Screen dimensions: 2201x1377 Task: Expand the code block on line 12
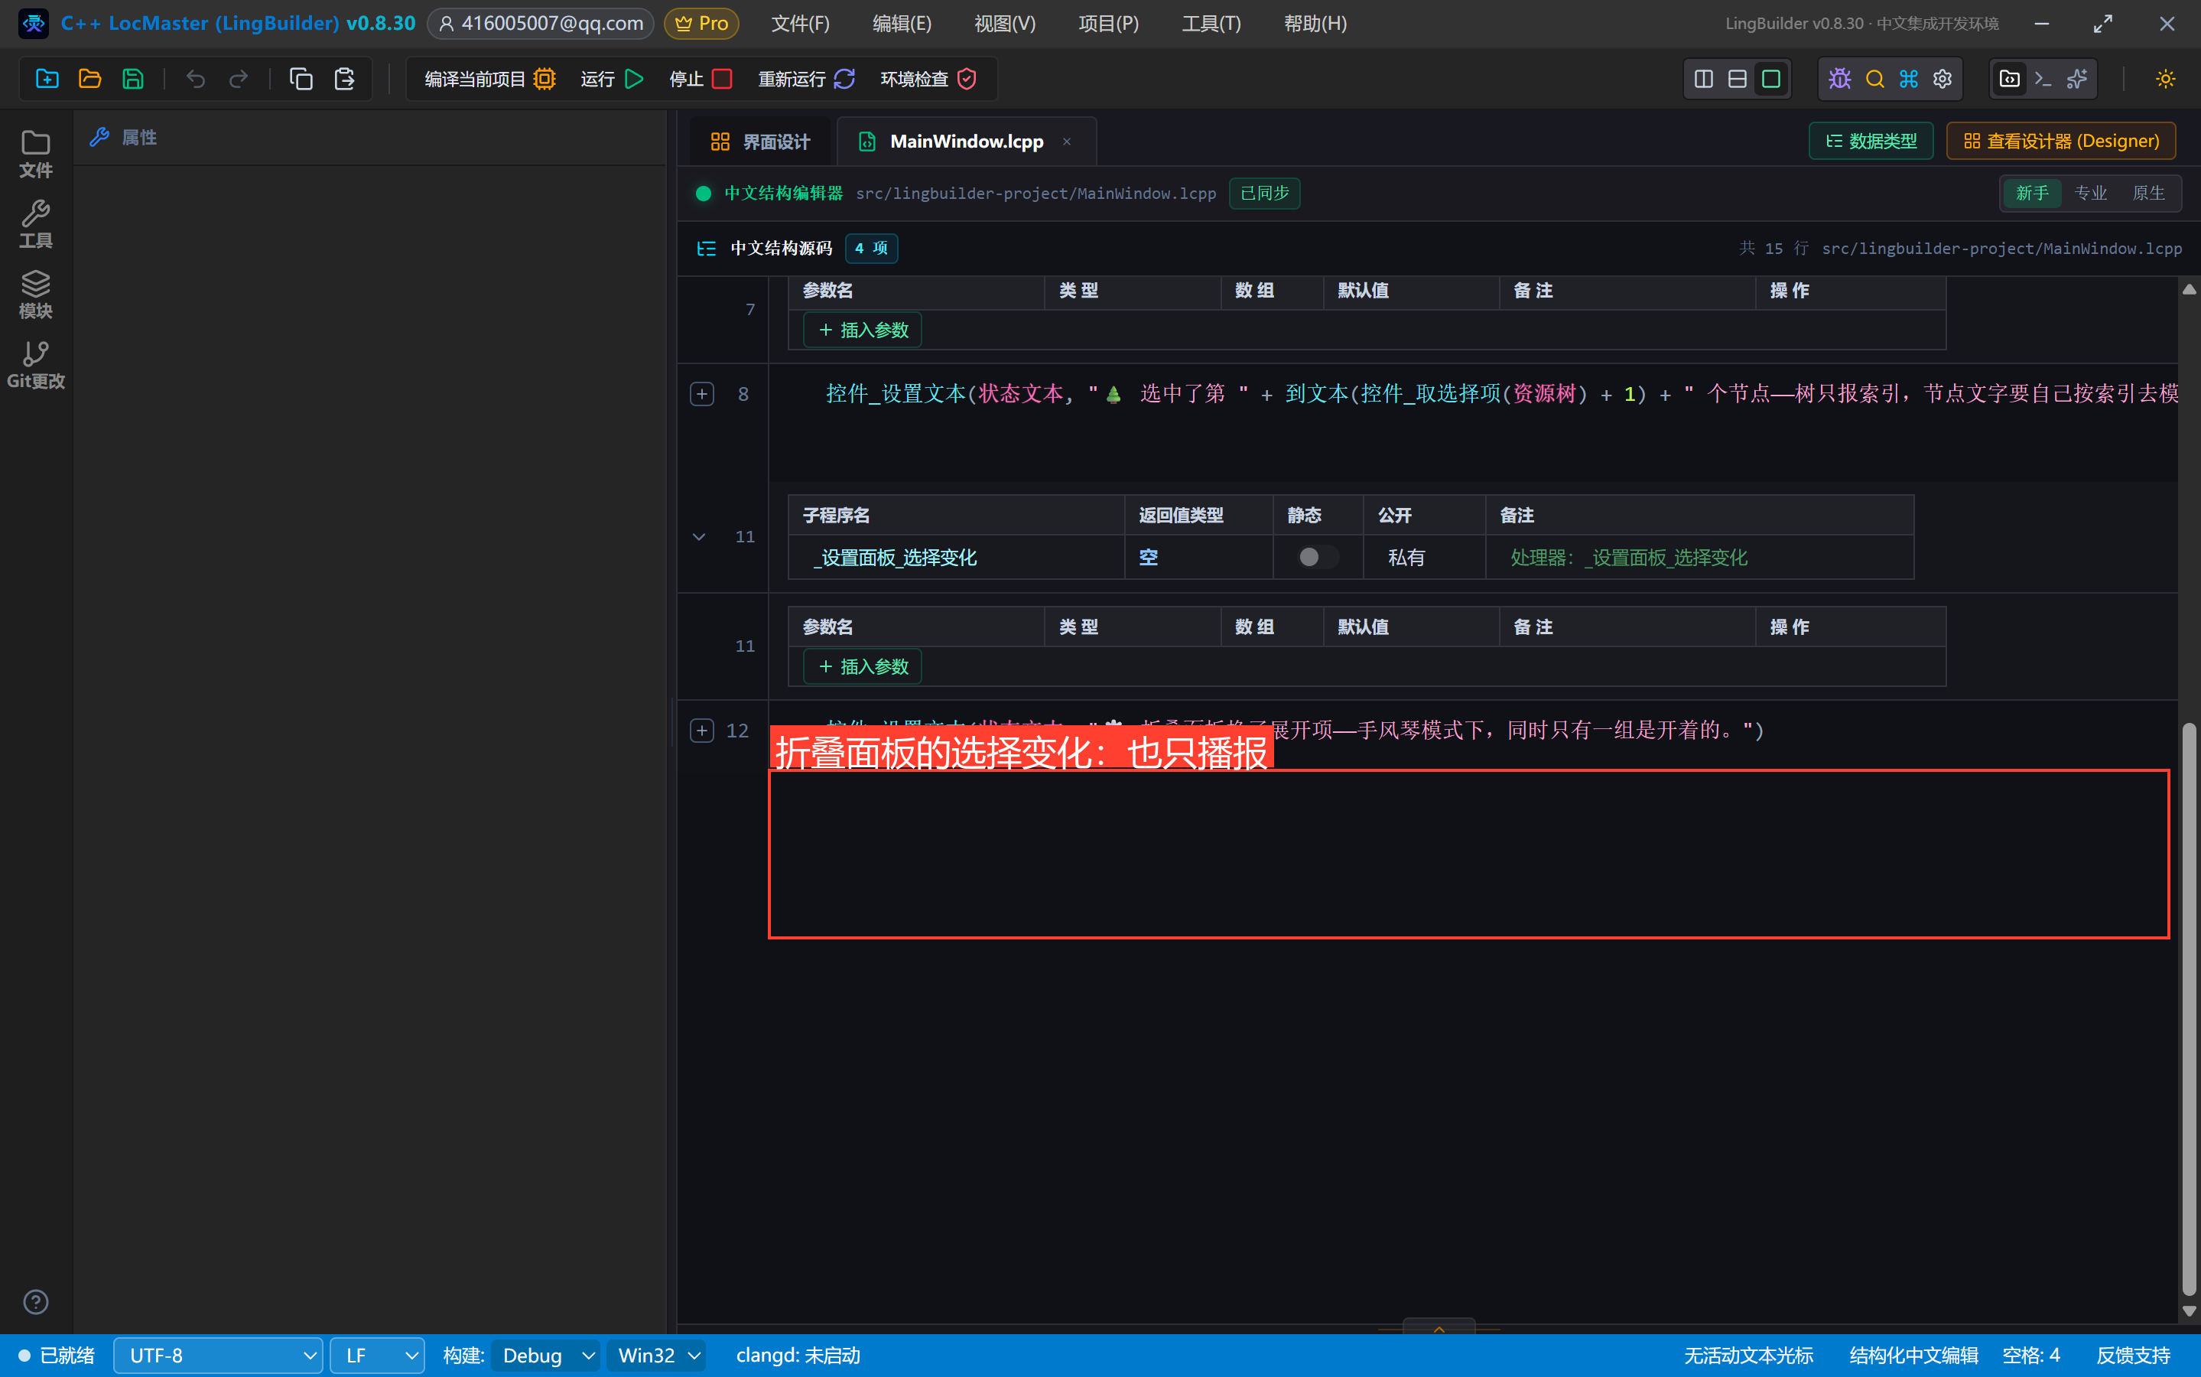(702, 731)
